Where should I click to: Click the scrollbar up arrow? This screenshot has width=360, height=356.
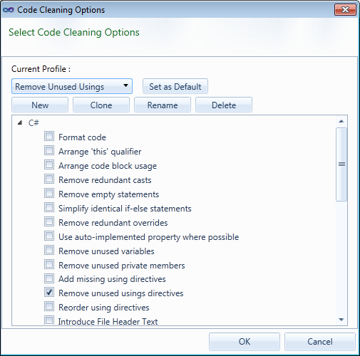[341, 121]
